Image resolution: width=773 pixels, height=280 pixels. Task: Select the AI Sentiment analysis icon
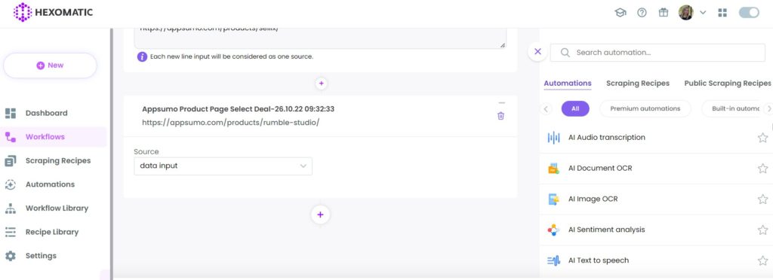click(x=553, y=230)
